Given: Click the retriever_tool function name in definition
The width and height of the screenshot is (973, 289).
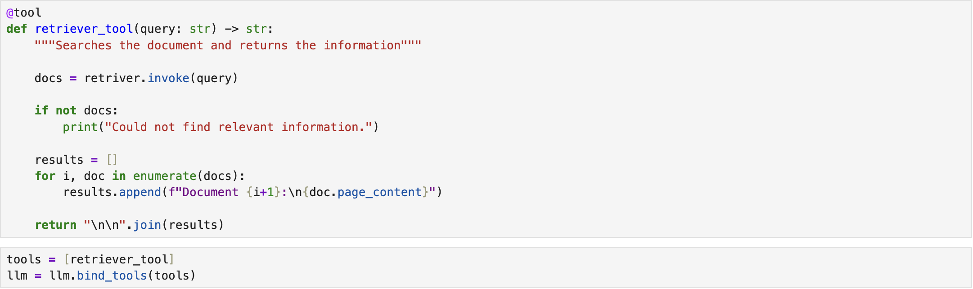Looking at the screenshot, I should pyautogui.click(x=84, y=29).
